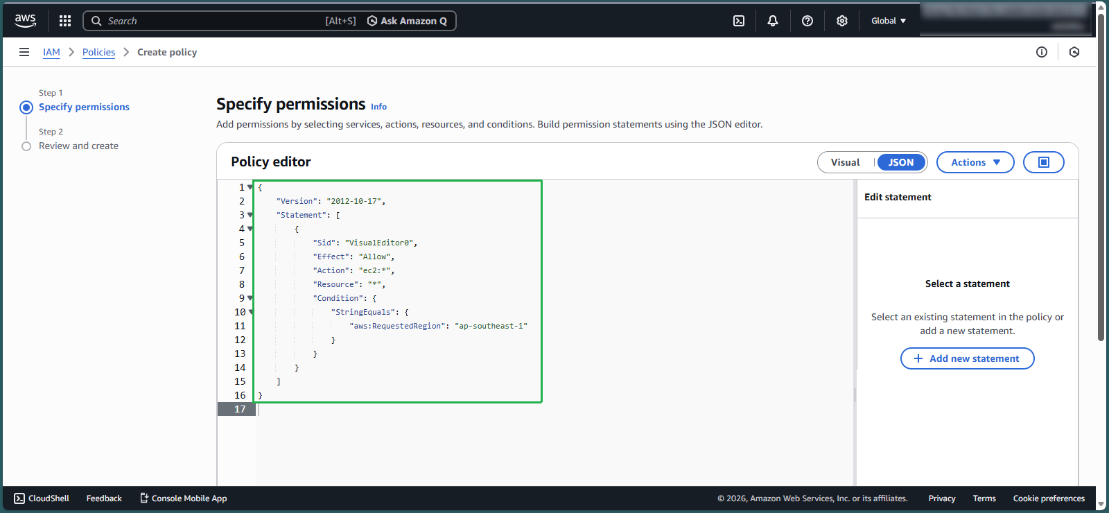Viewport: 1109px width, 513px height.
Task: Switch the policy editor to Visual mode
Action: click(845, 162)
